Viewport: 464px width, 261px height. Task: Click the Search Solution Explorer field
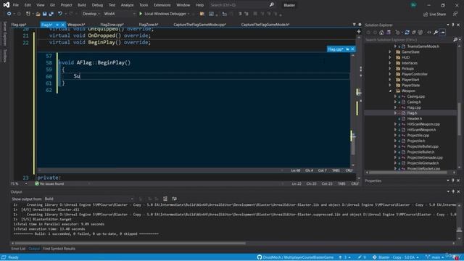coord(408,40)
